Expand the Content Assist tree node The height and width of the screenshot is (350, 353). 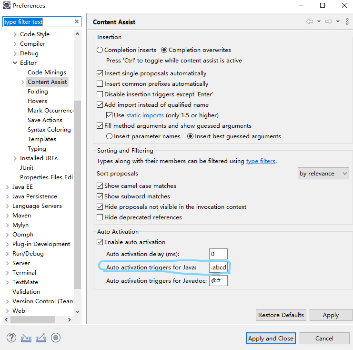(22, 82)
